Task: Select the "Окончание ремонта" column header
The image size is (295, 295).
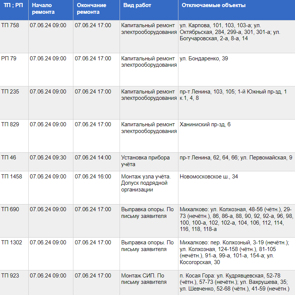Action: [x=92, y=9]
